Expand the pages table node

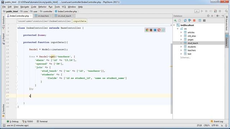click(x=181, y=39)
